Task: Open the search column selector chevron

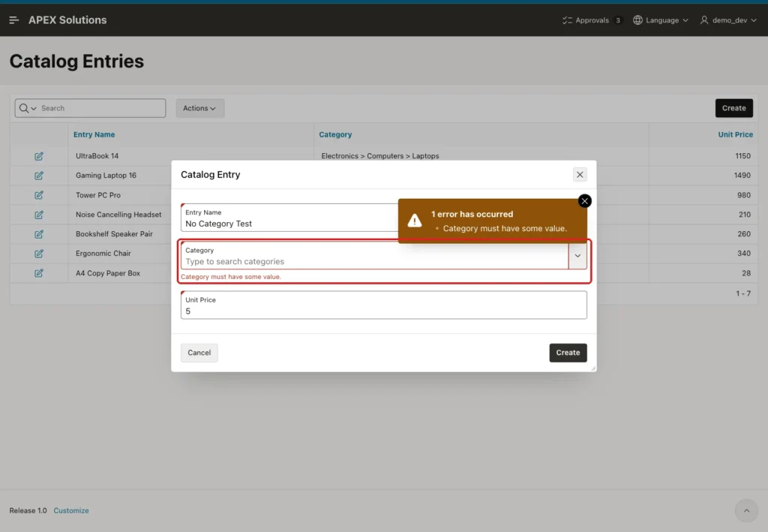Action: [33, 108]
